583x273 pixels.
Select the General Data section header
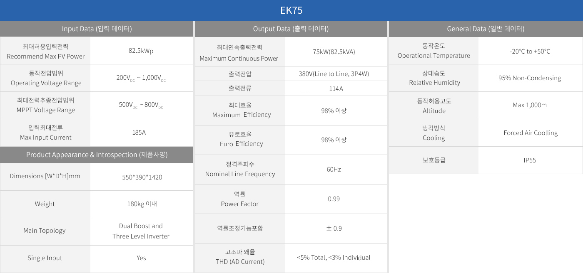[x=486, y=29]
